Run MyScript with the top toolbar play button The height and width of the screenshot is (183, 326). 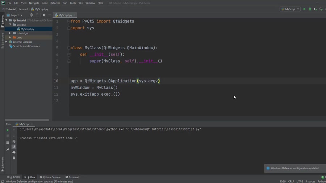tap(304, 9)
